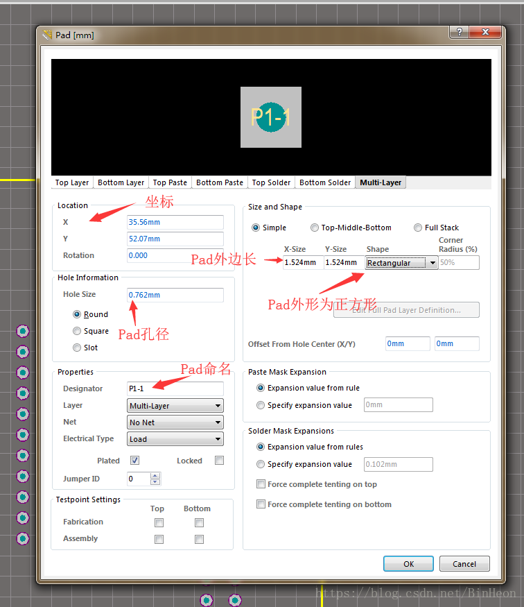
Task: Enable Force complete tenting on top
Action: click(261, 484)
